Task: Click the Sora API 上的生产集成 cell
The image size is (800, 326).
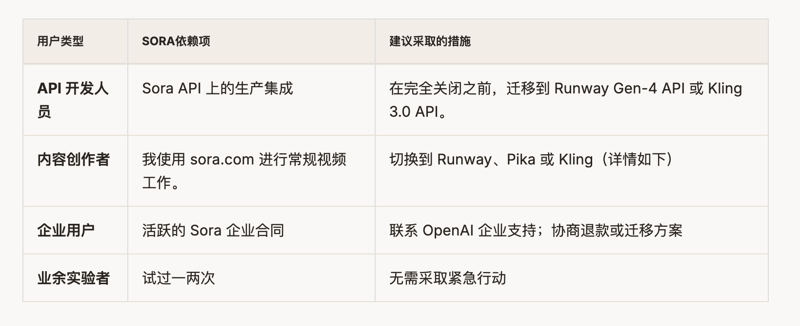Action: click(x=218, y=89)
